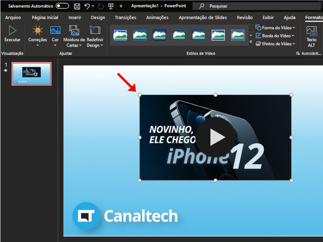The width and height of the screenshot is (323, 242).
Task: Click the top-center handle of the video
Action: (x=215, y=95)
